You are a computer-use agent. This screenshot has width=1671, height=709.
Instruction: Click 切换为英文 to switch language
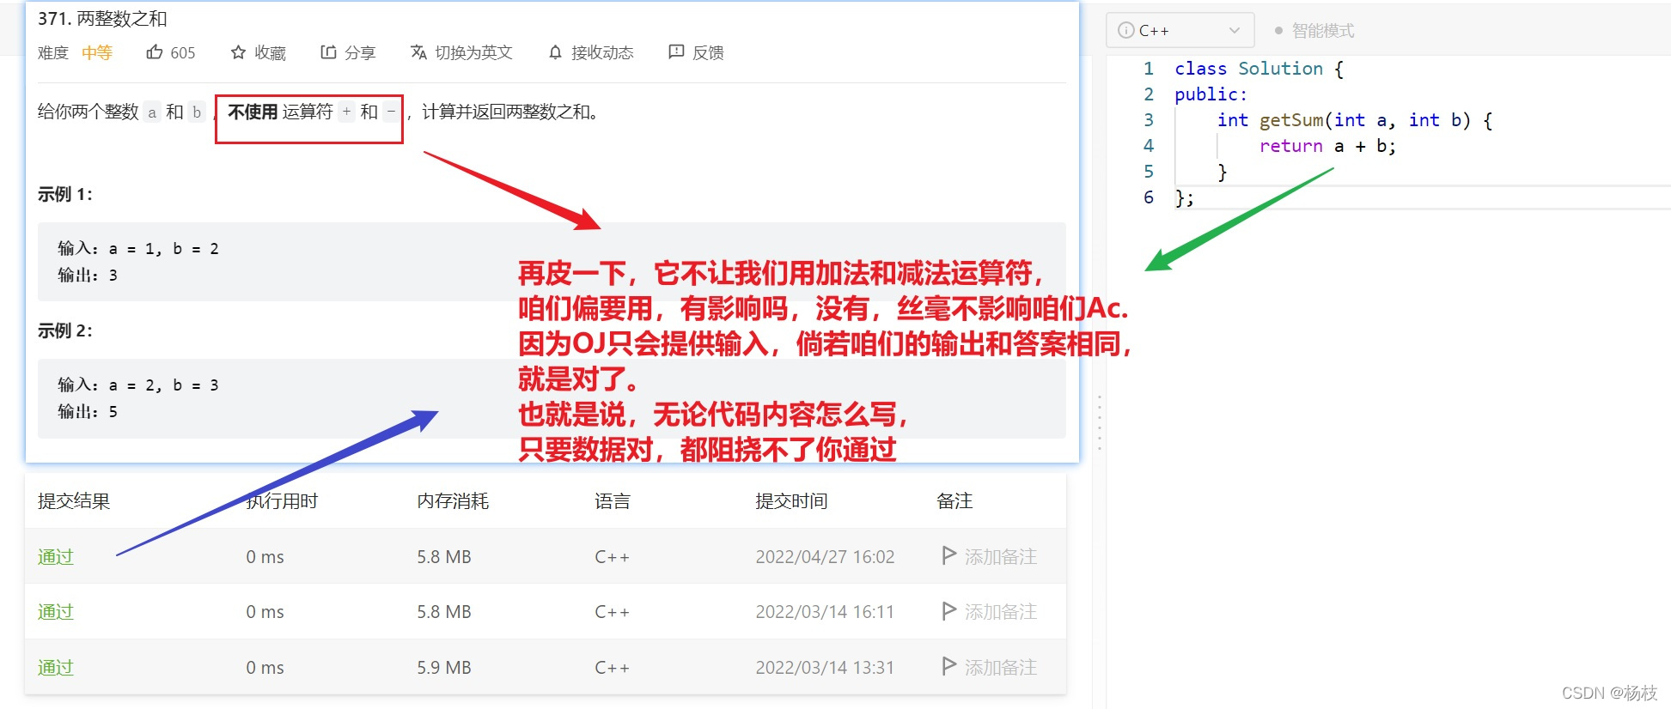click(473, 53)
